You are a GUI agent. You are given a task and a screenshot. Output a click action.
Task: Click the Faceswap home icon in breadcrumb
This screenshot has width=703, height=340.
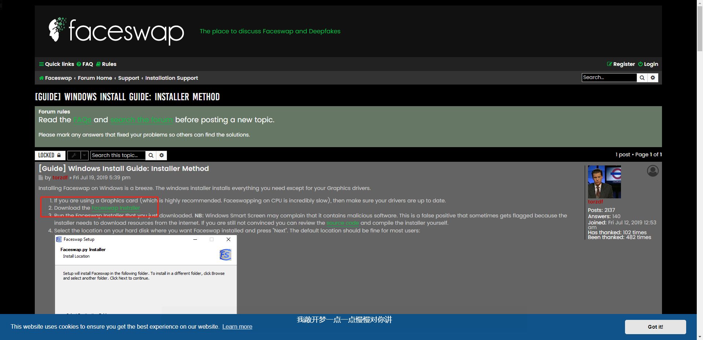coord(41,78)
